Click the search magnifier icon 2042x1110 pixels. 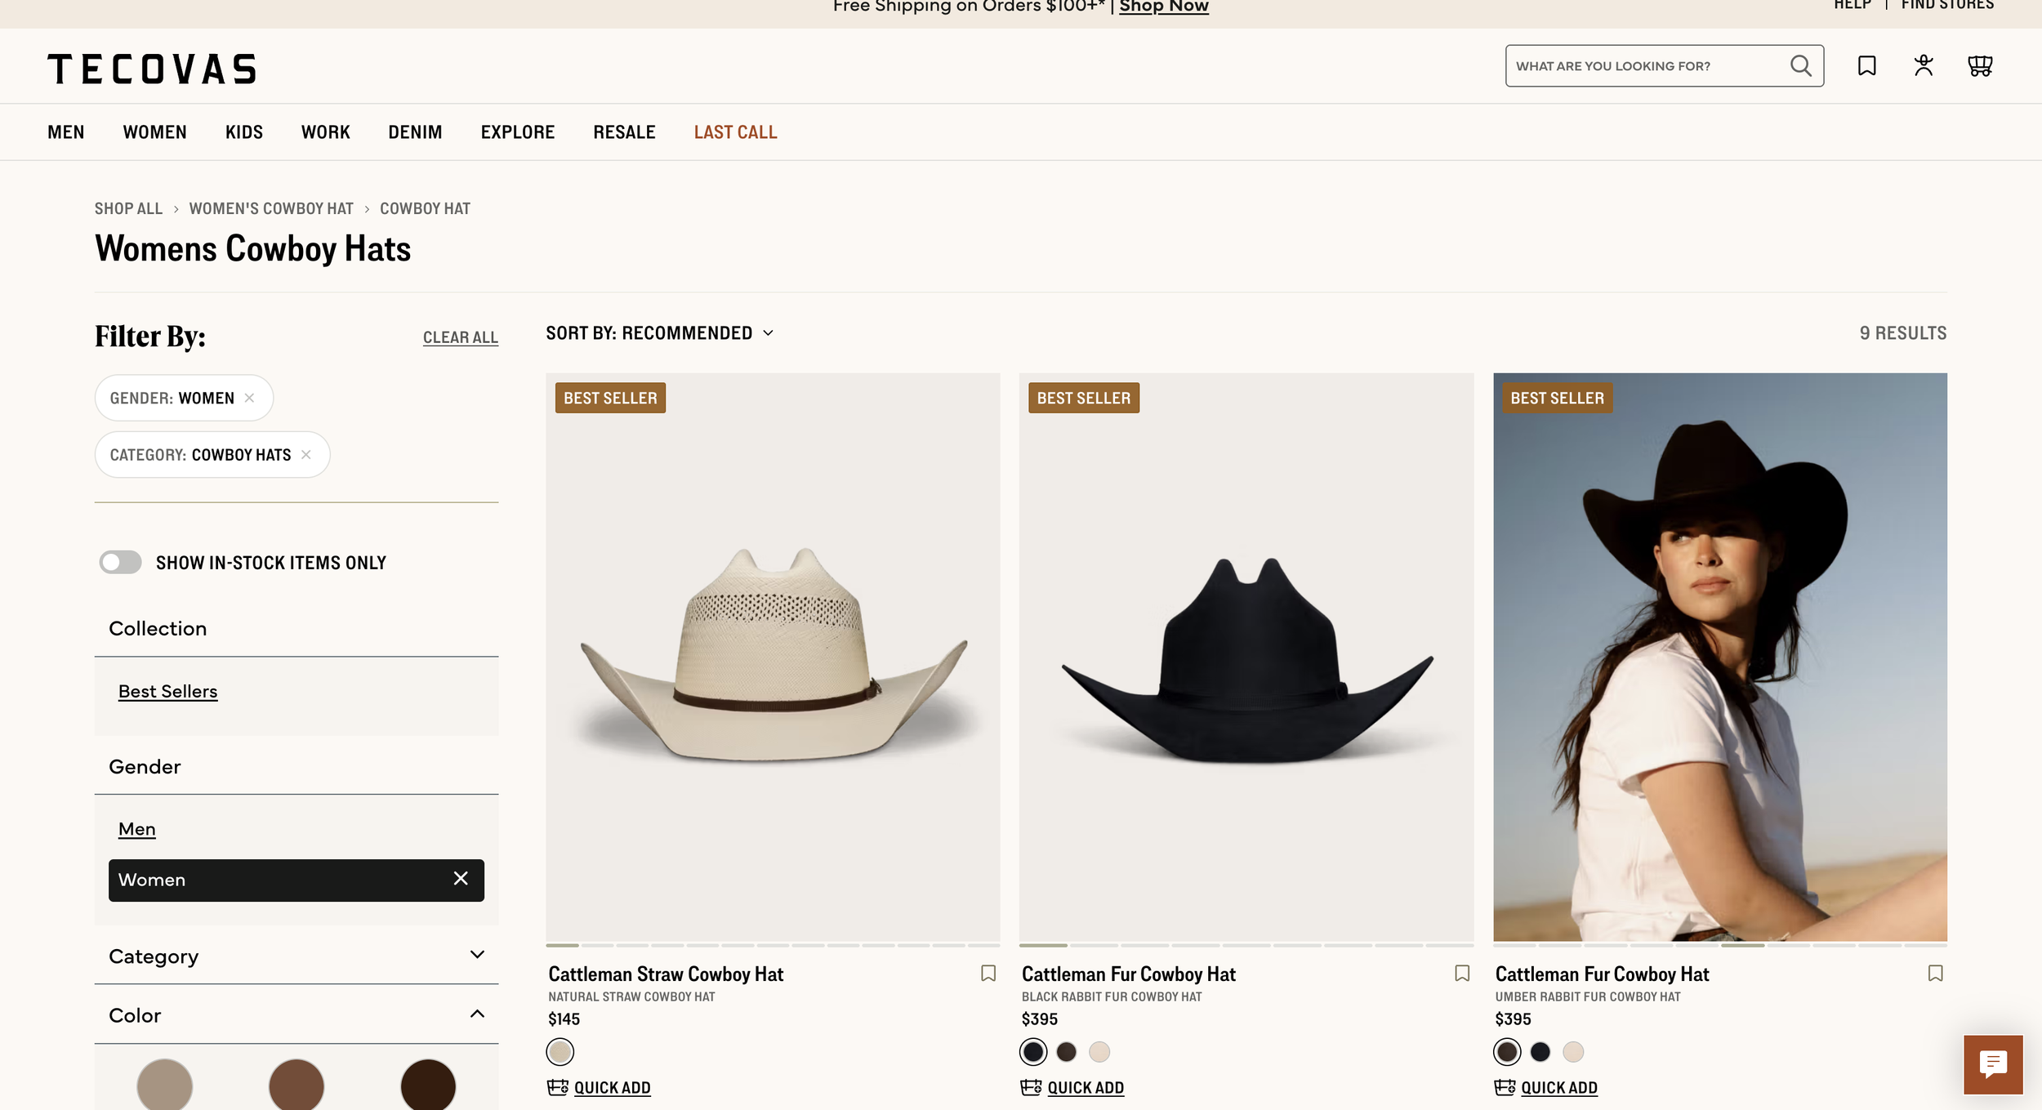[x=1800, y=65]
